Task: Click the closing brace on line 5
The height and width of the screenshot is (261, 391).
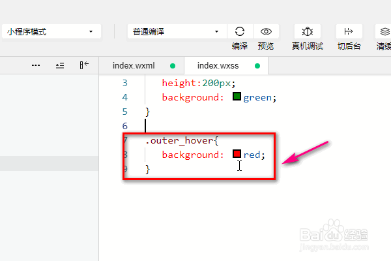Action: (x=148, y=112)
